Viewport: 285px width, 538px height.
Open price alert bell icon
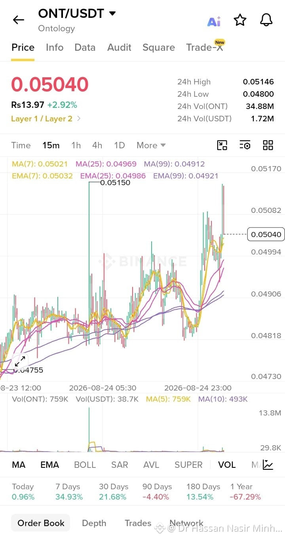point(266,20)
